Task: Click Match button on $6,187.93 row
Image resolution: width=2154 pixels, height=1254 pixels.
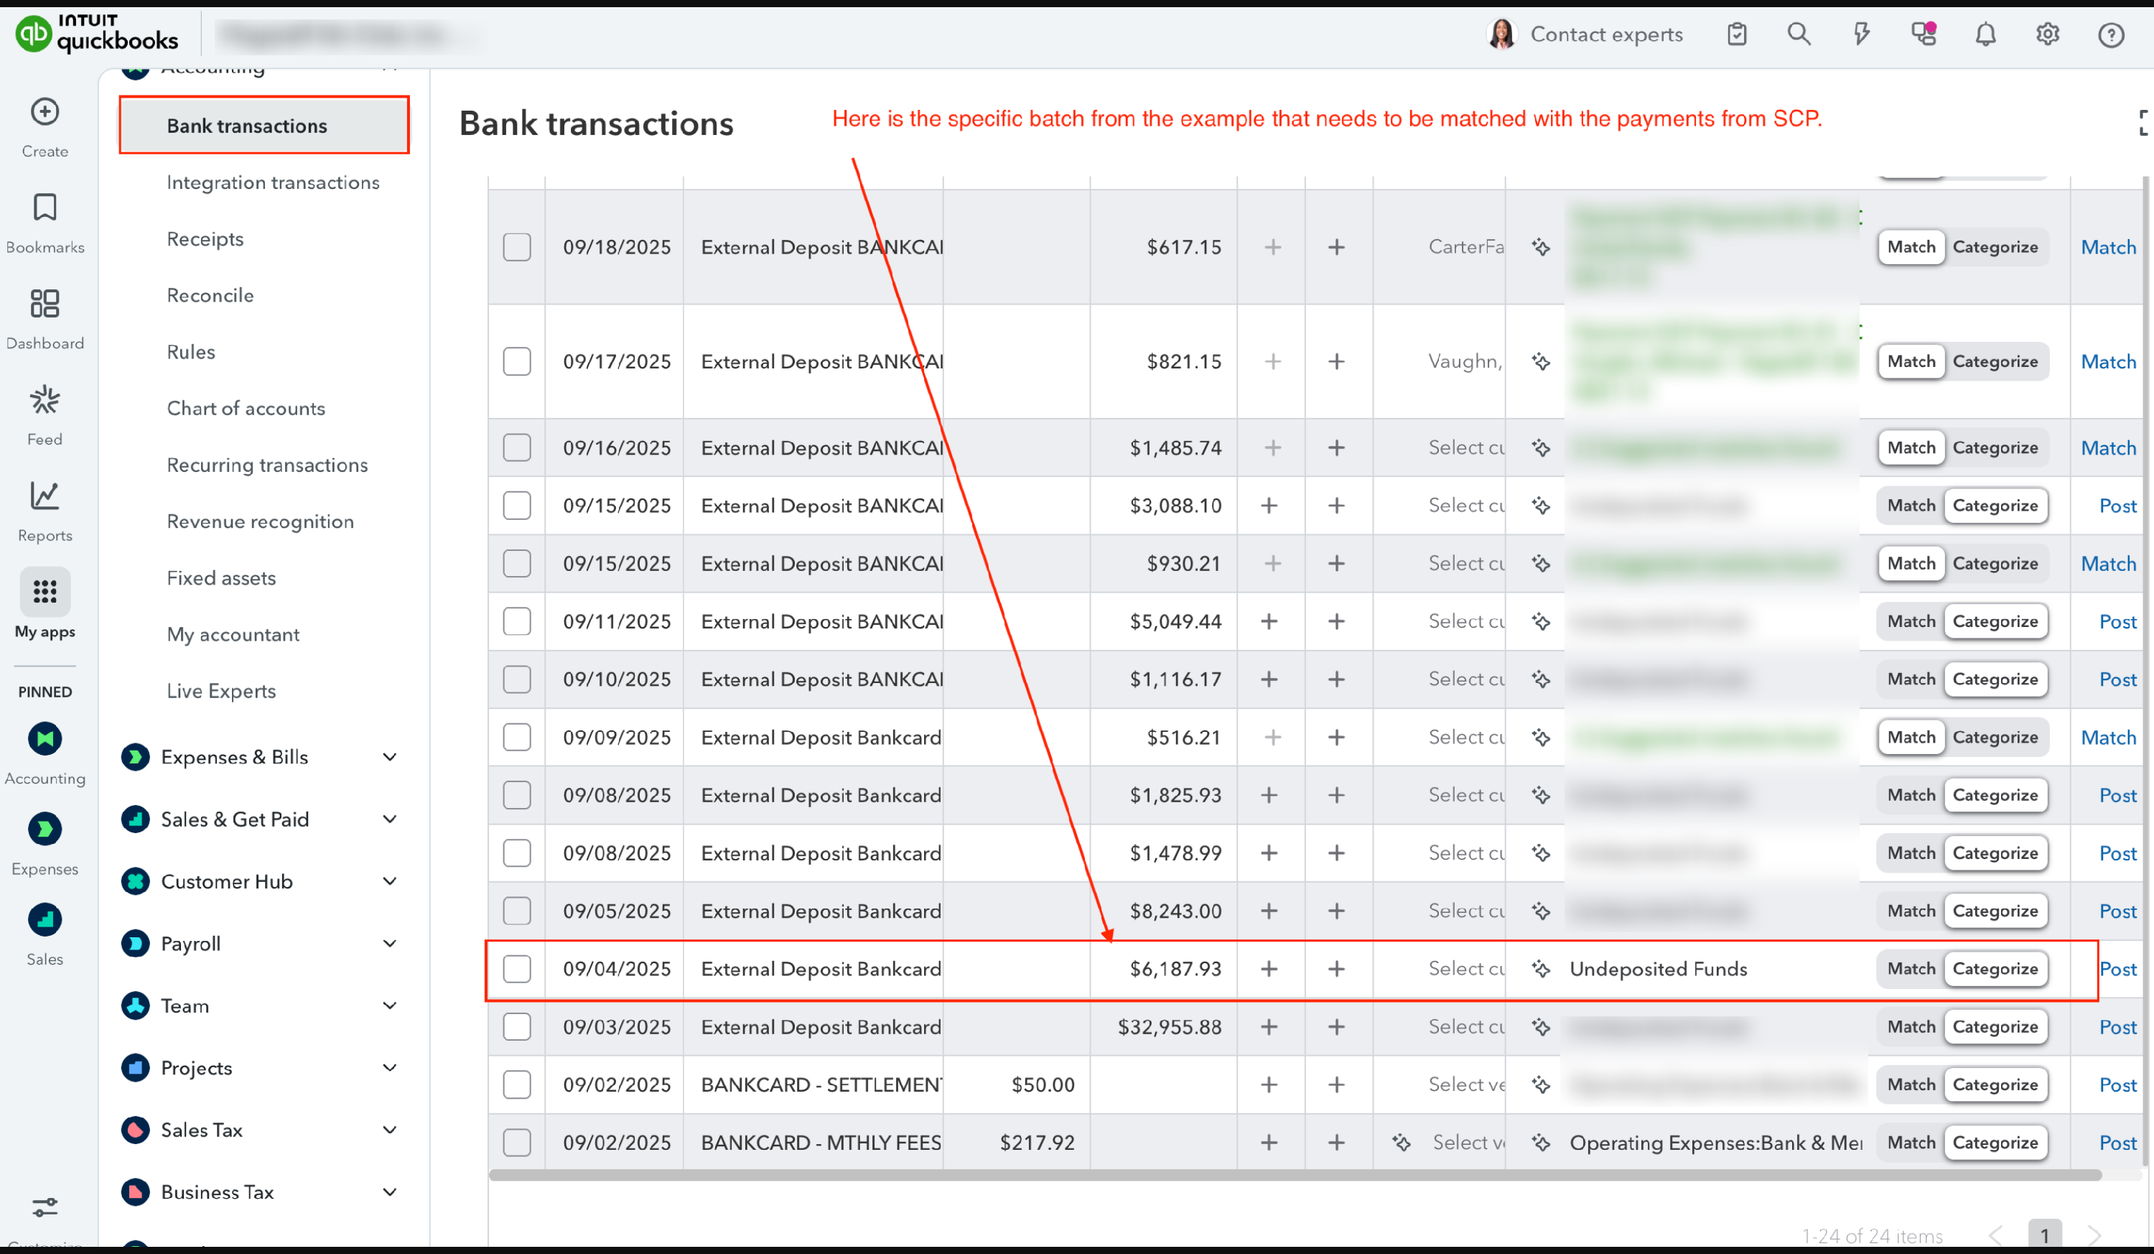Action: tap(1911, 968)
